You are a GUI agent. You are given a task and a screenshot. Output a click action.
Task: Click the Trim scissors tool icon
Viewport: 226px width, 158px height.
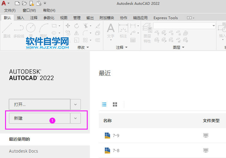pyautogui.click(x=86, y=26)
